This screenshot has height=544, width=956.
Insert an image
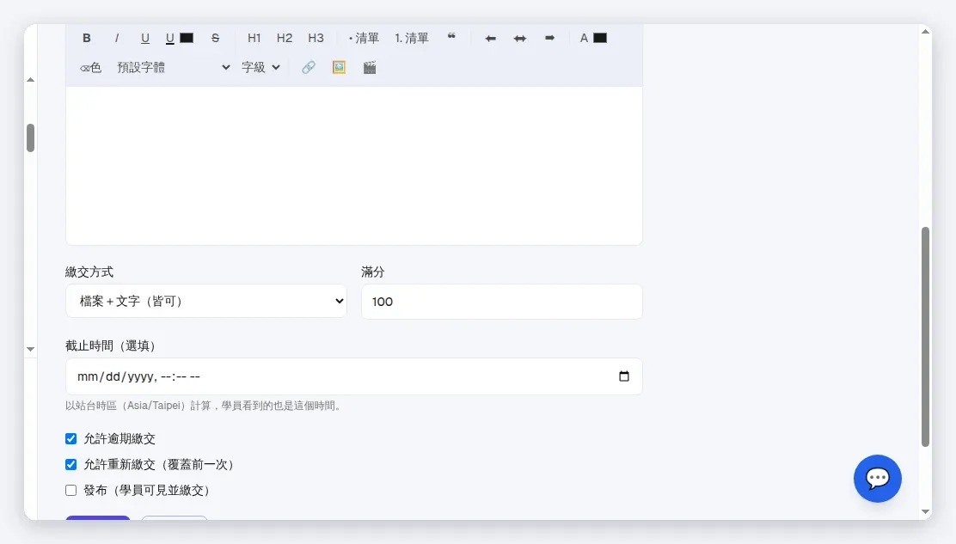coord(339,68)
